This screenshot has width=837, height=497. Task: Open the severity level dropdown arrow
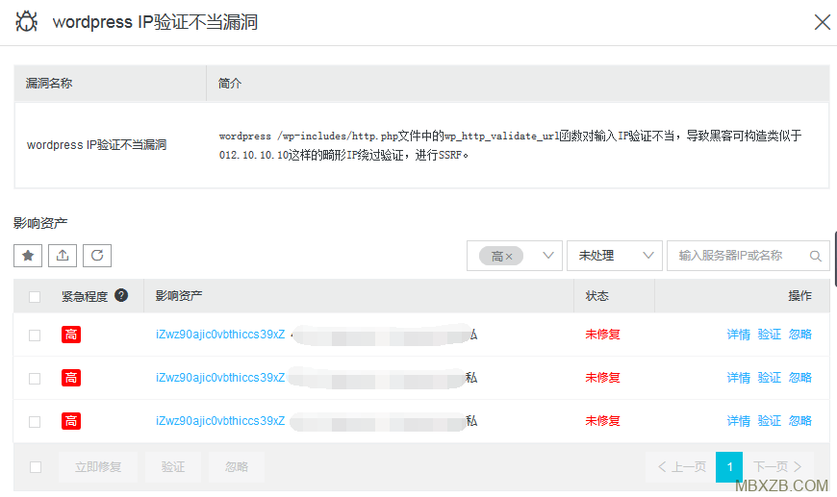click(x=547, y=256)
